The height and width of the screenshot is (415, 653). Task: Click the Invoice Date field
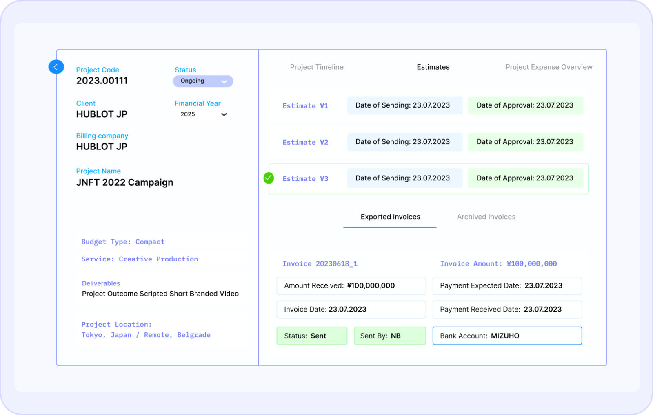point(351,310)
